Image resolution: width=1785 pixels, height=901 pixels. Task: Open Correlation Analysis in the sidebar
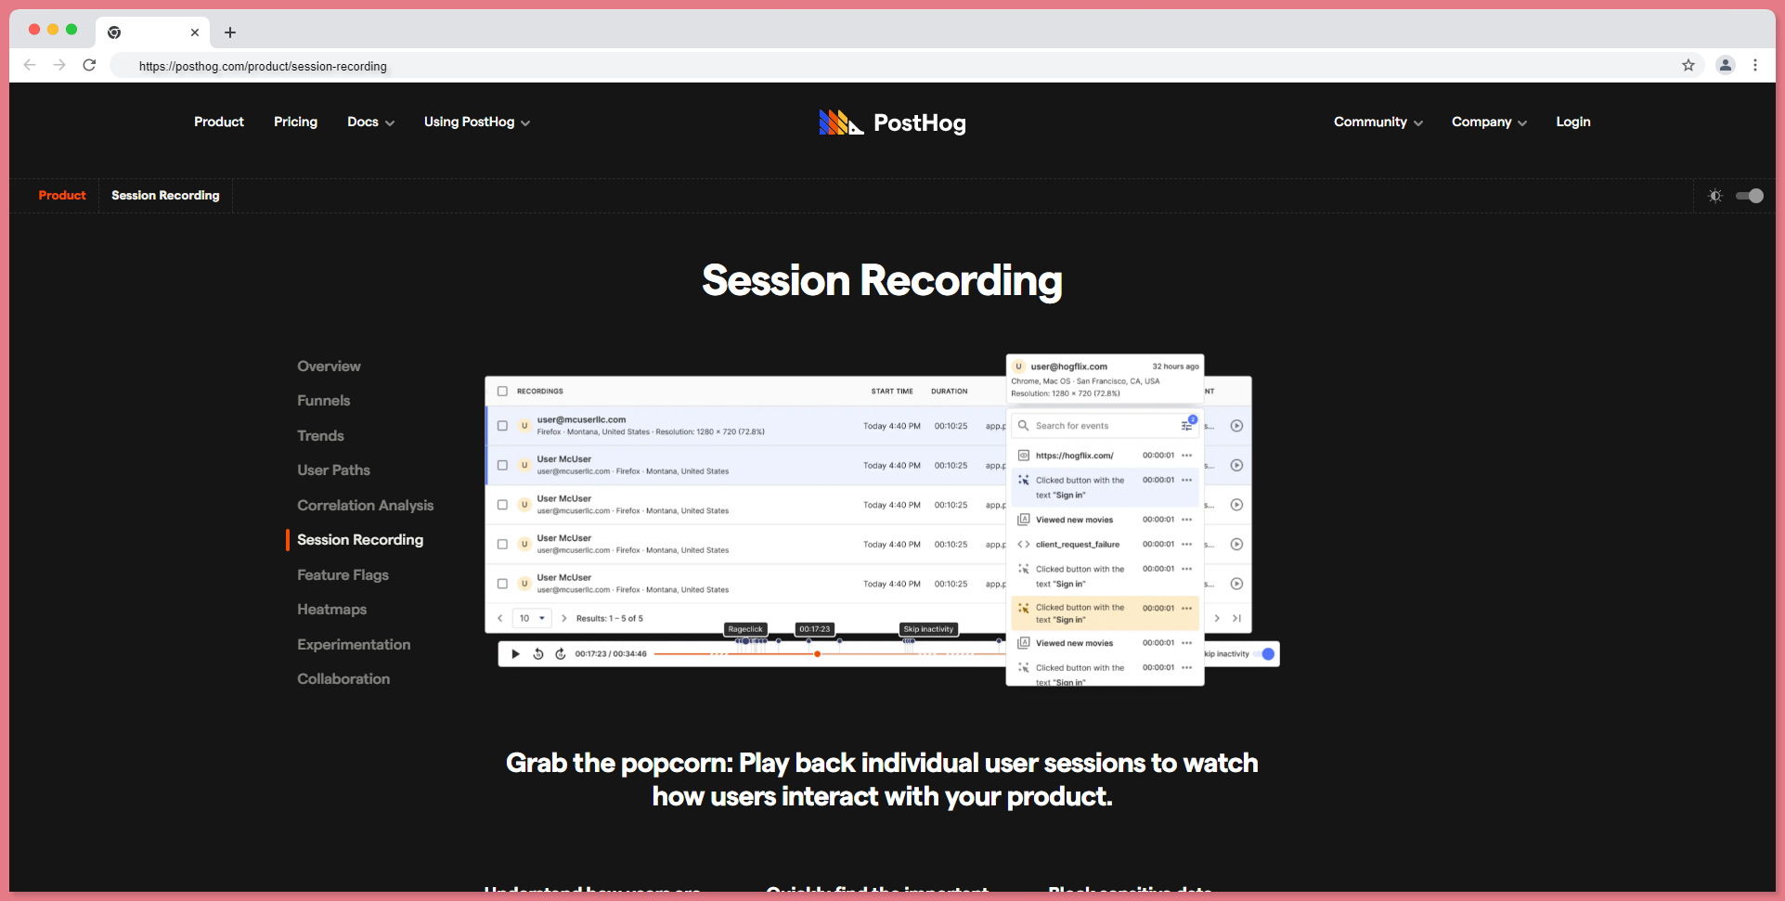(365, 506)
